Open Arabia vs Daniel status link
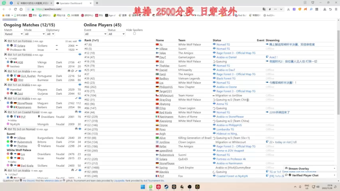This screenshot has width=340, height=191. coord(227,57)
